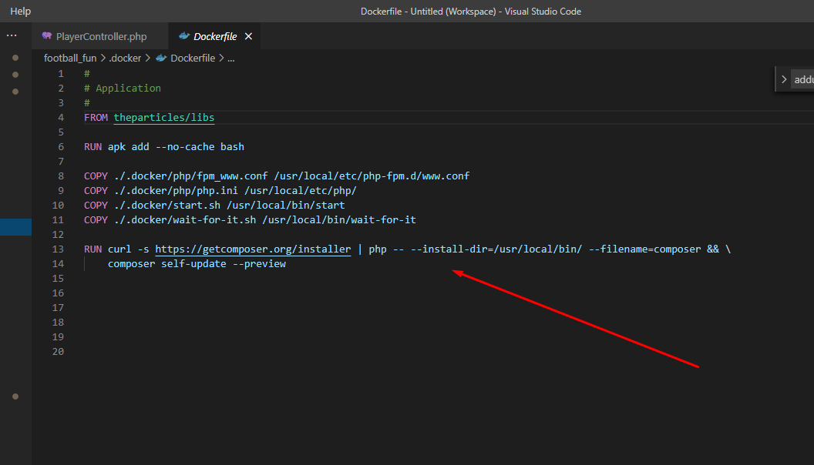Click line number 4 in the gutter
This screenshot has width=814, height=465.
pos(61,118)
